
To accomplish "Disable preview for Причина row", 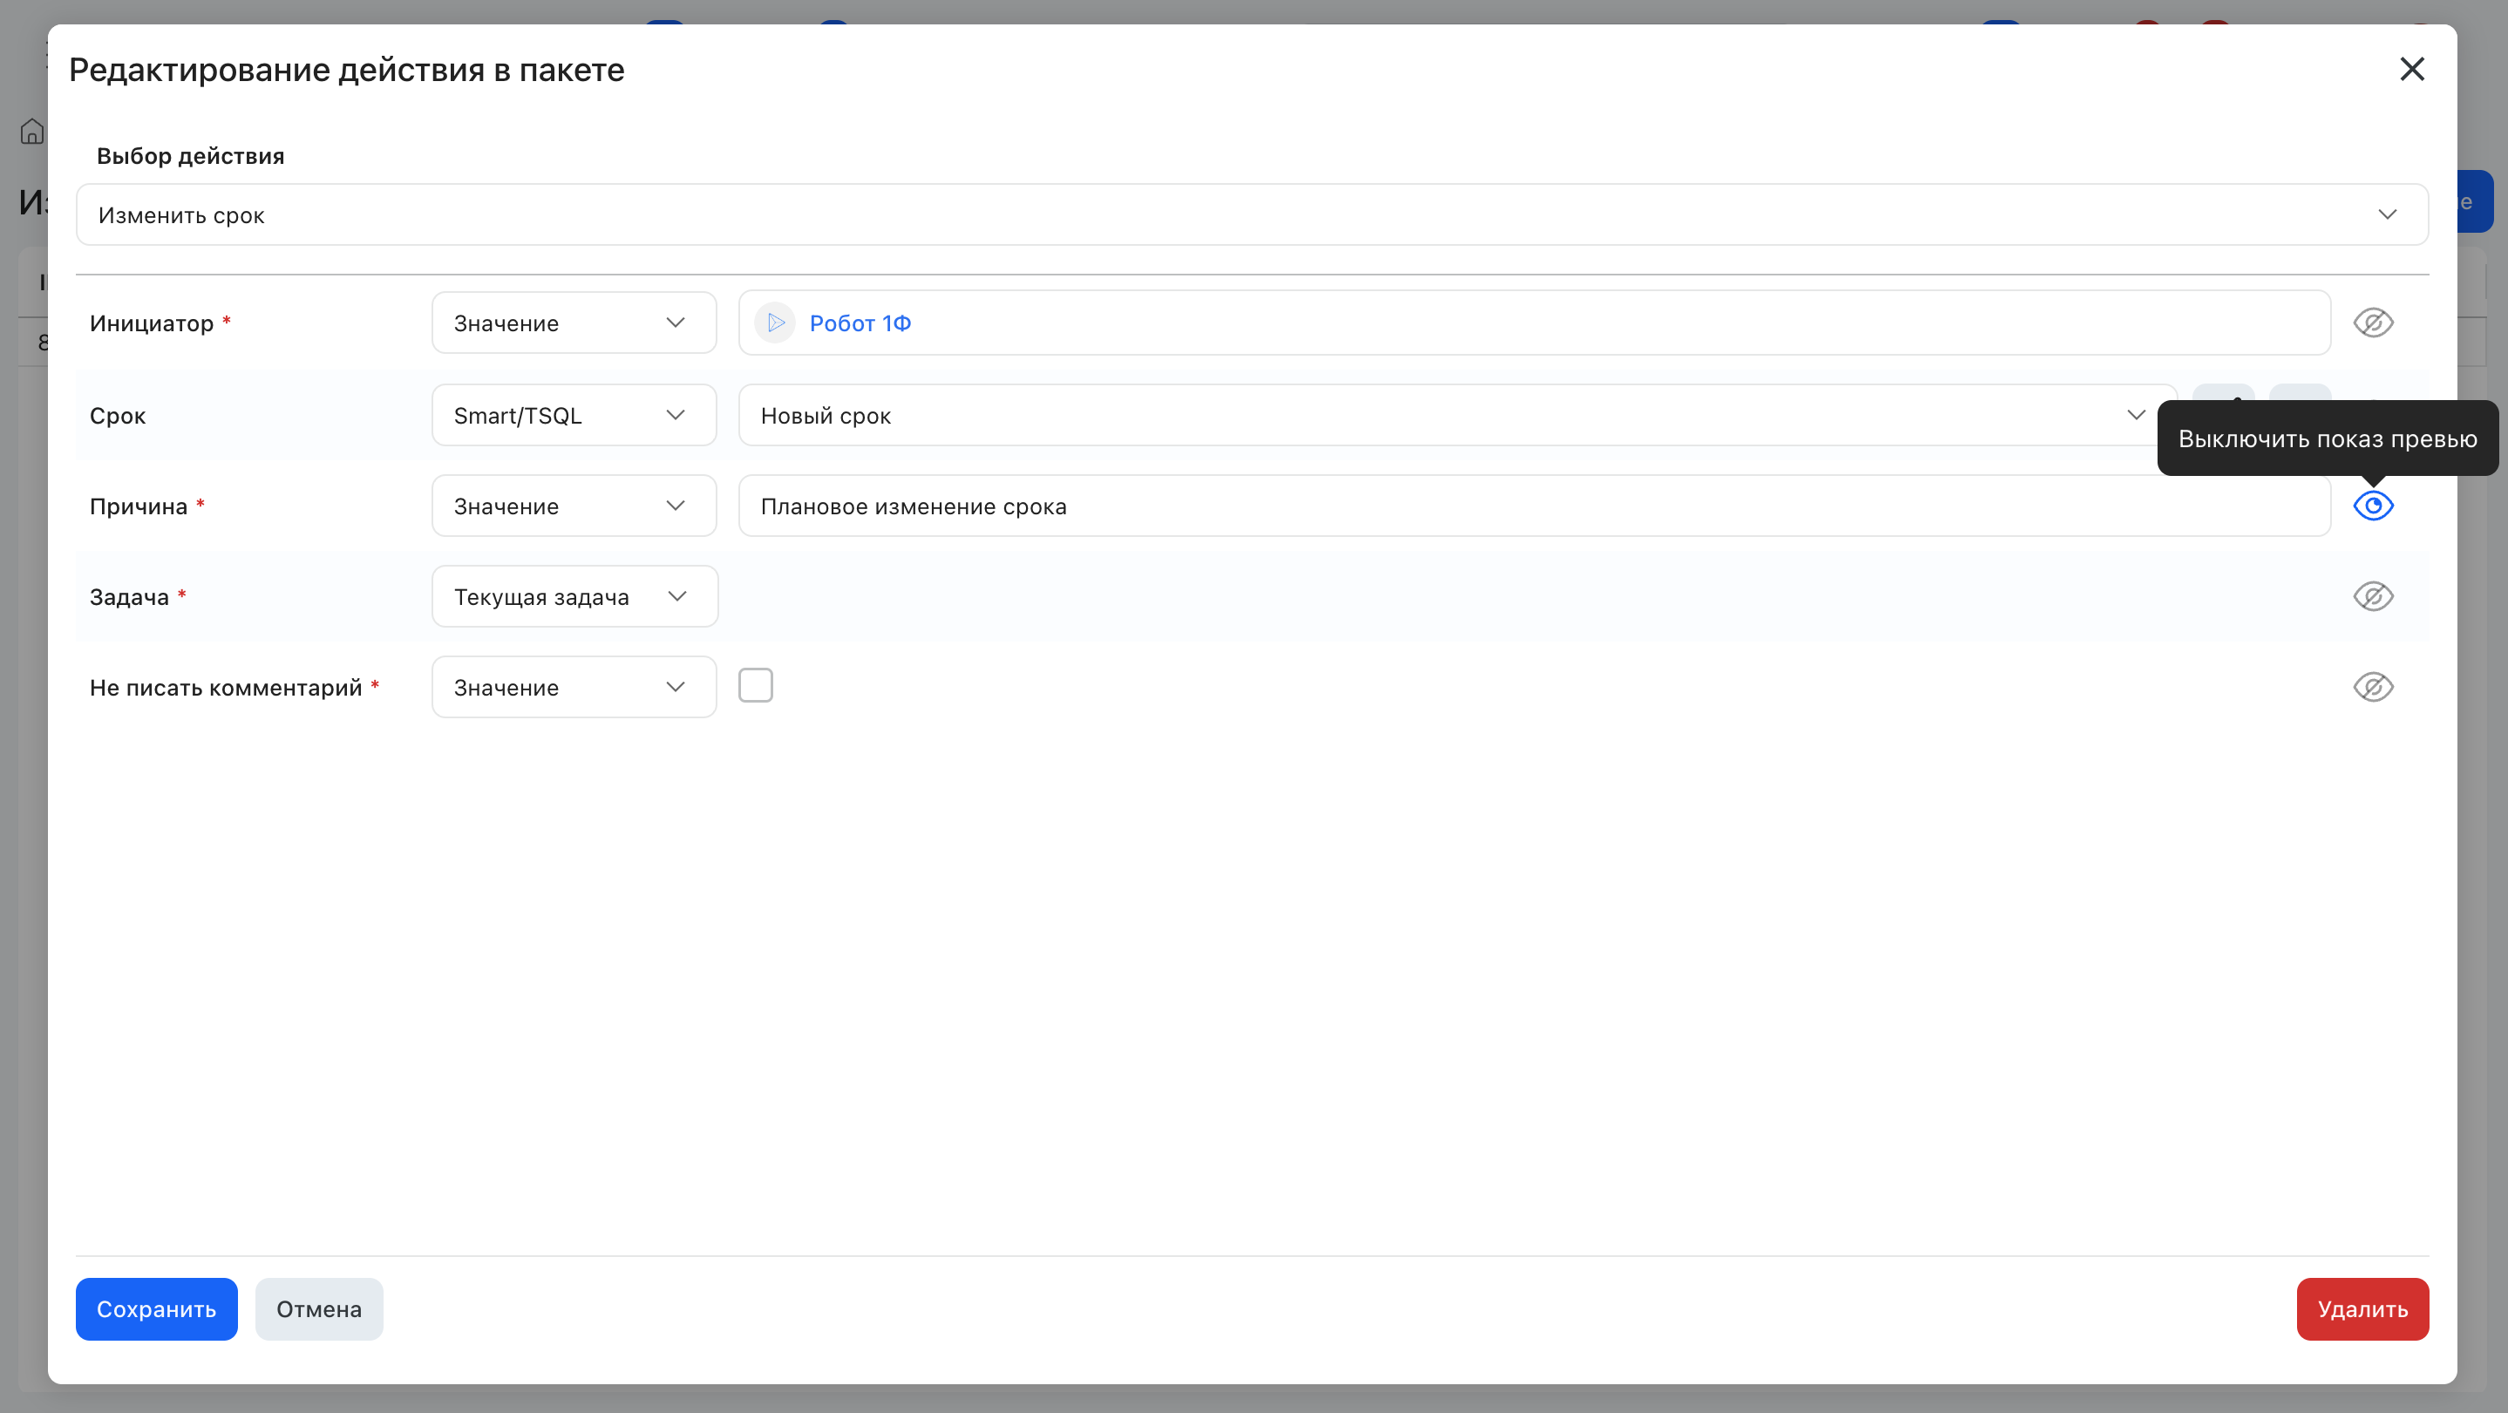I will coord(2373,506).
